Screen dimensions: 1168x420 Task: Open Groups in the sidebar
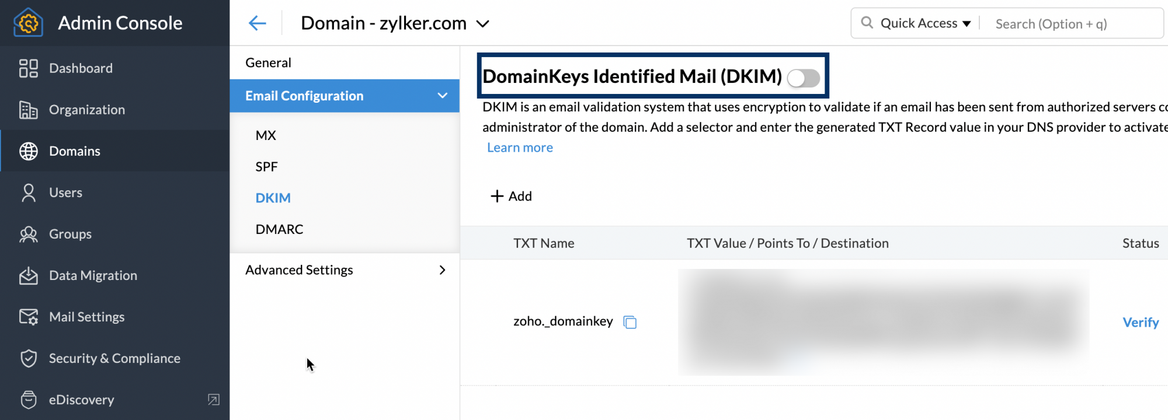pos(70,234)
